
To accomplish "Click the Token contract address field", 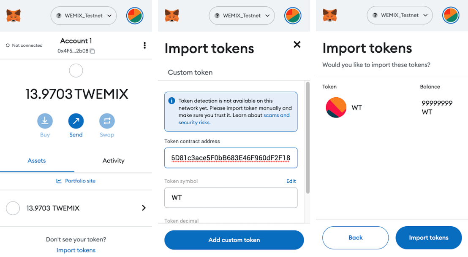I will (231, 158).
